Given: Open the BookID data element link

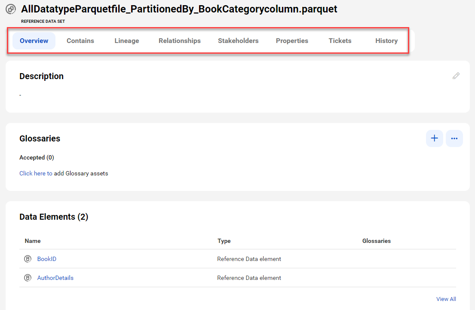Looking at the screenshot, I should 47,259.
